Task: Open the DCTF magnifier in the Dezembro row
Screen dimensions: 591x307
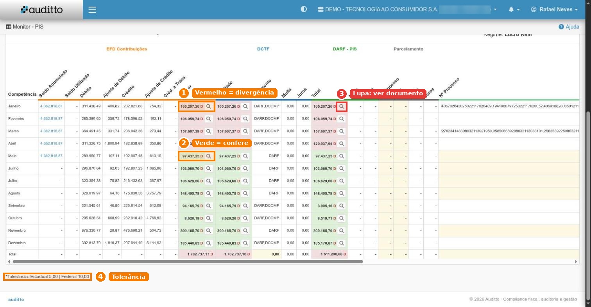Action: click(x=245, y=243)
